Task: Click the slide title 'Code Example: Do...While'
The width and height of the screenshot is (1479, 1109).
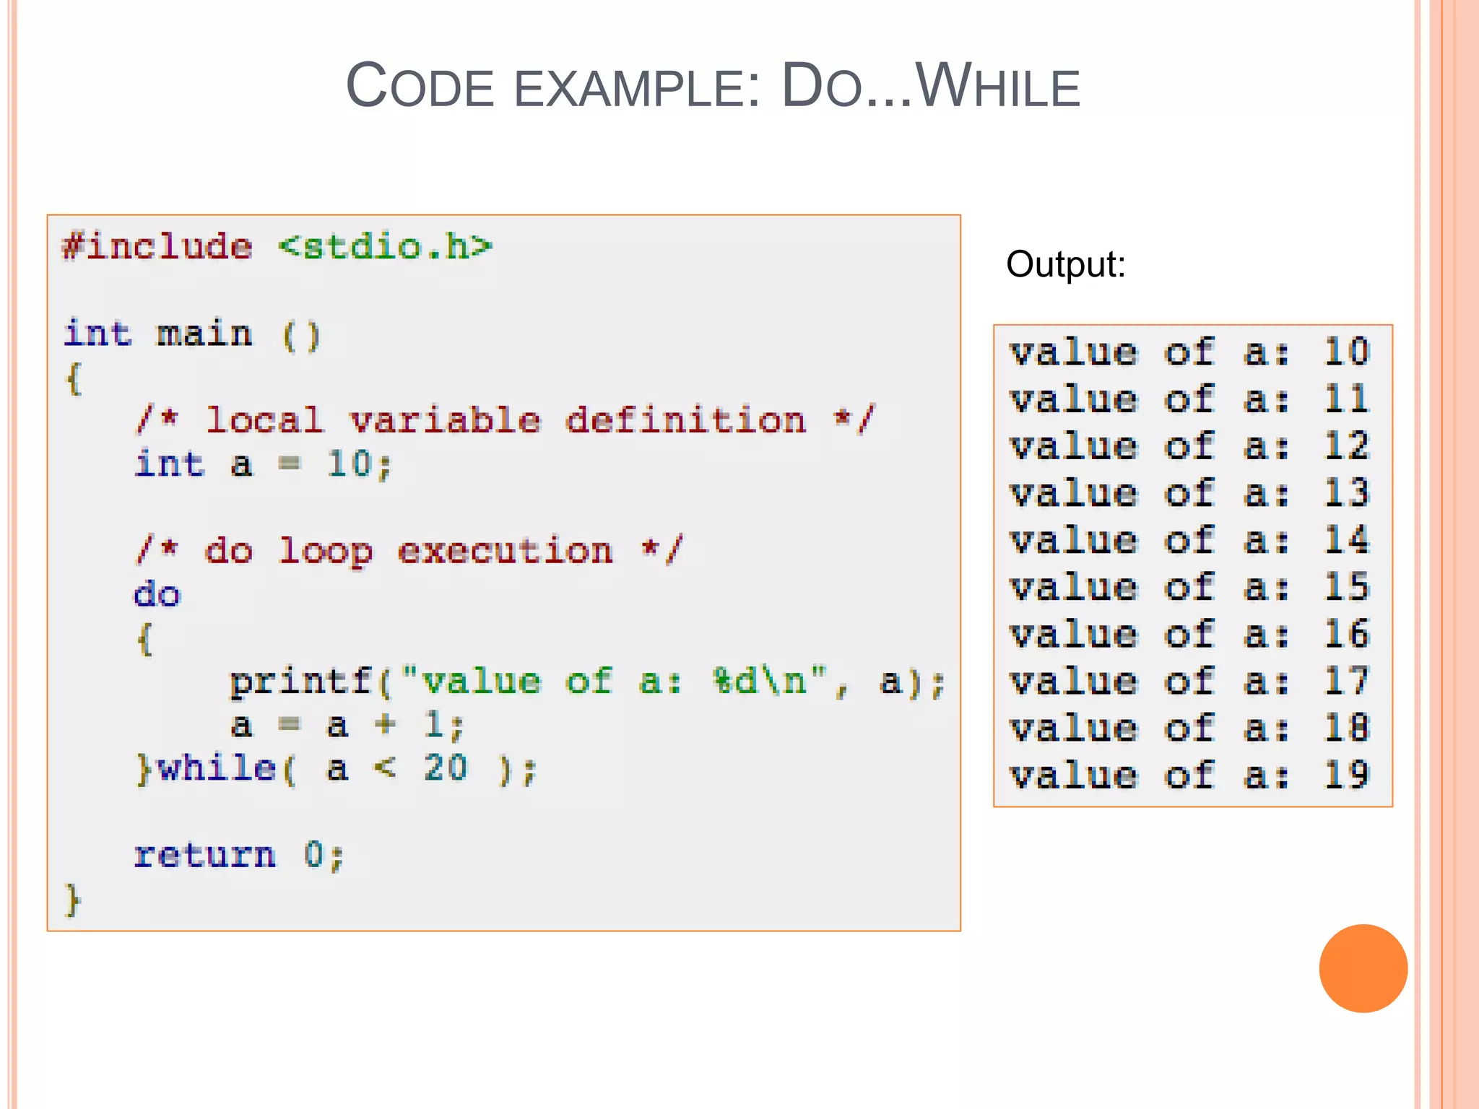Action: (x=713, y=87)
